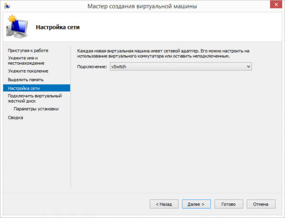Click the highlighted Настройка сети step

click(x=37, y=88)
